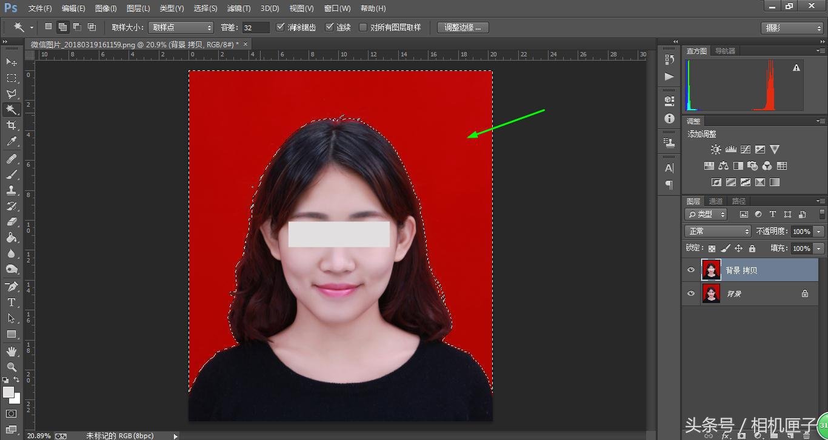Open the 摄影 workspace switcher dropdown
The height and width of the screenshot is (440, 828).
791,27
